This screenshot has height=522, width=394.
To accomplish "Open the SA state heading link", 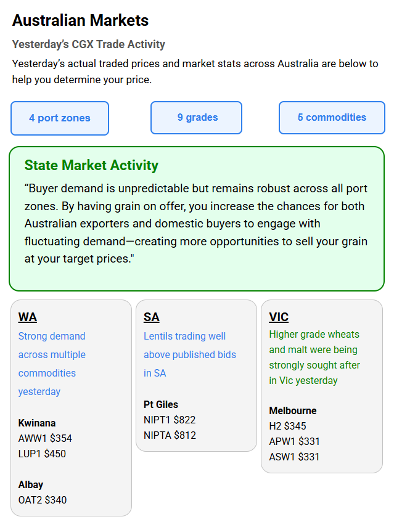I will pyautogui.click(x=152, y=317).
